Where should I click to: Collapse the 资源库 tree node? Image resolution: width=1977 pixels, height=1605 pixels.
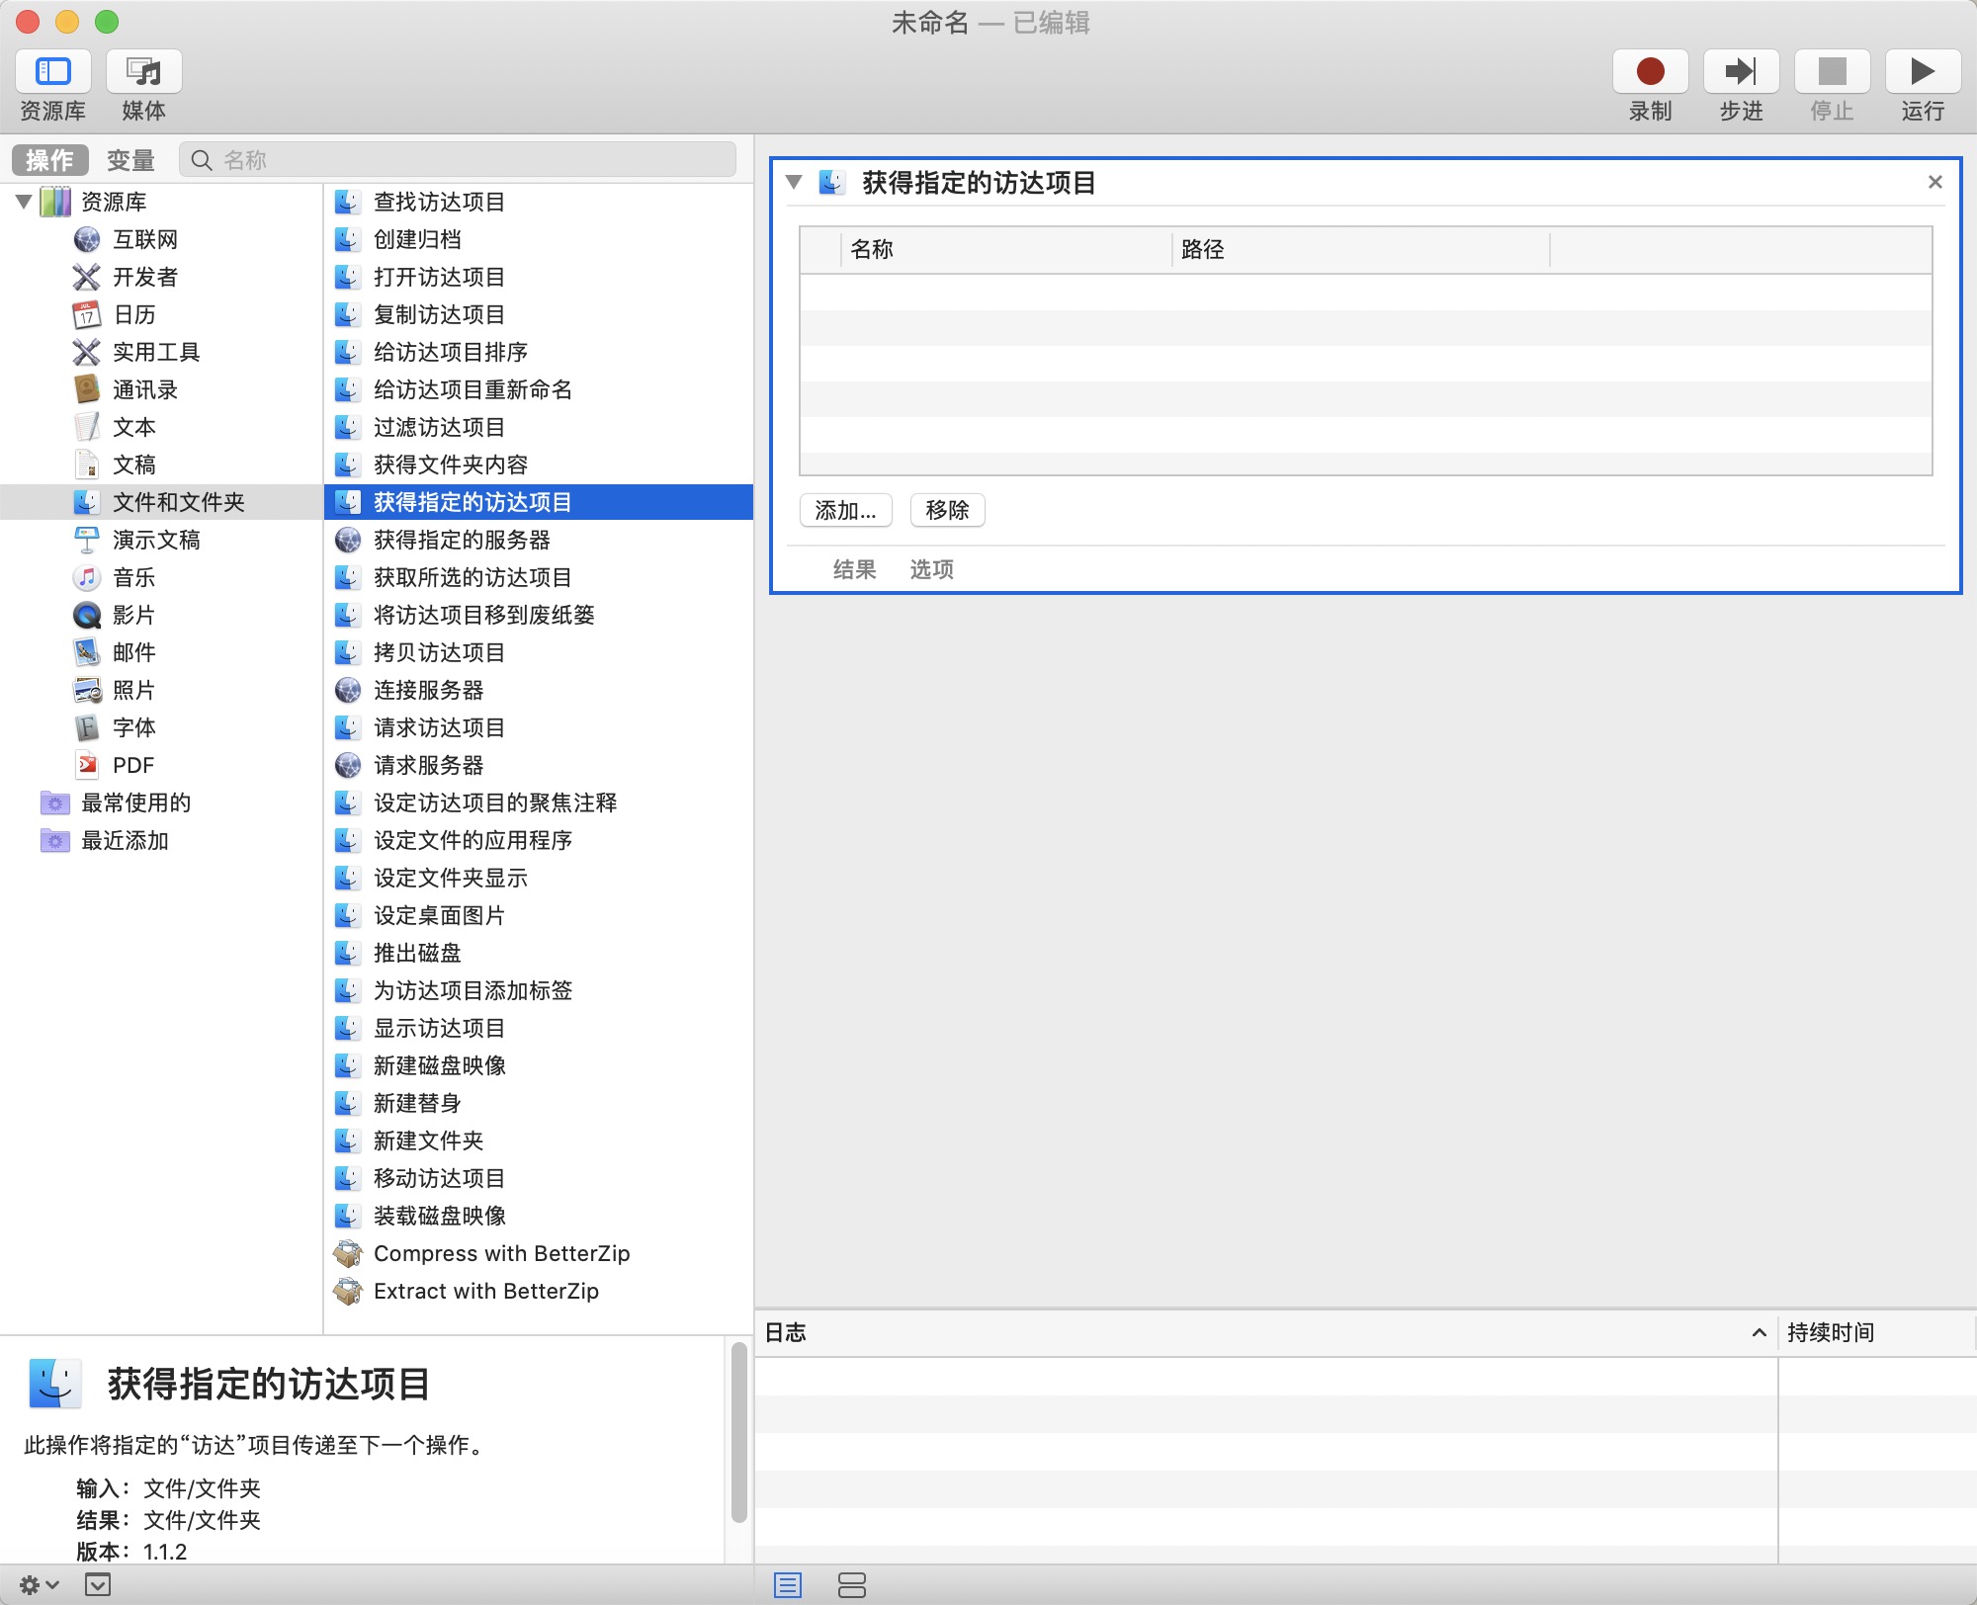click(x=24, y=202)
